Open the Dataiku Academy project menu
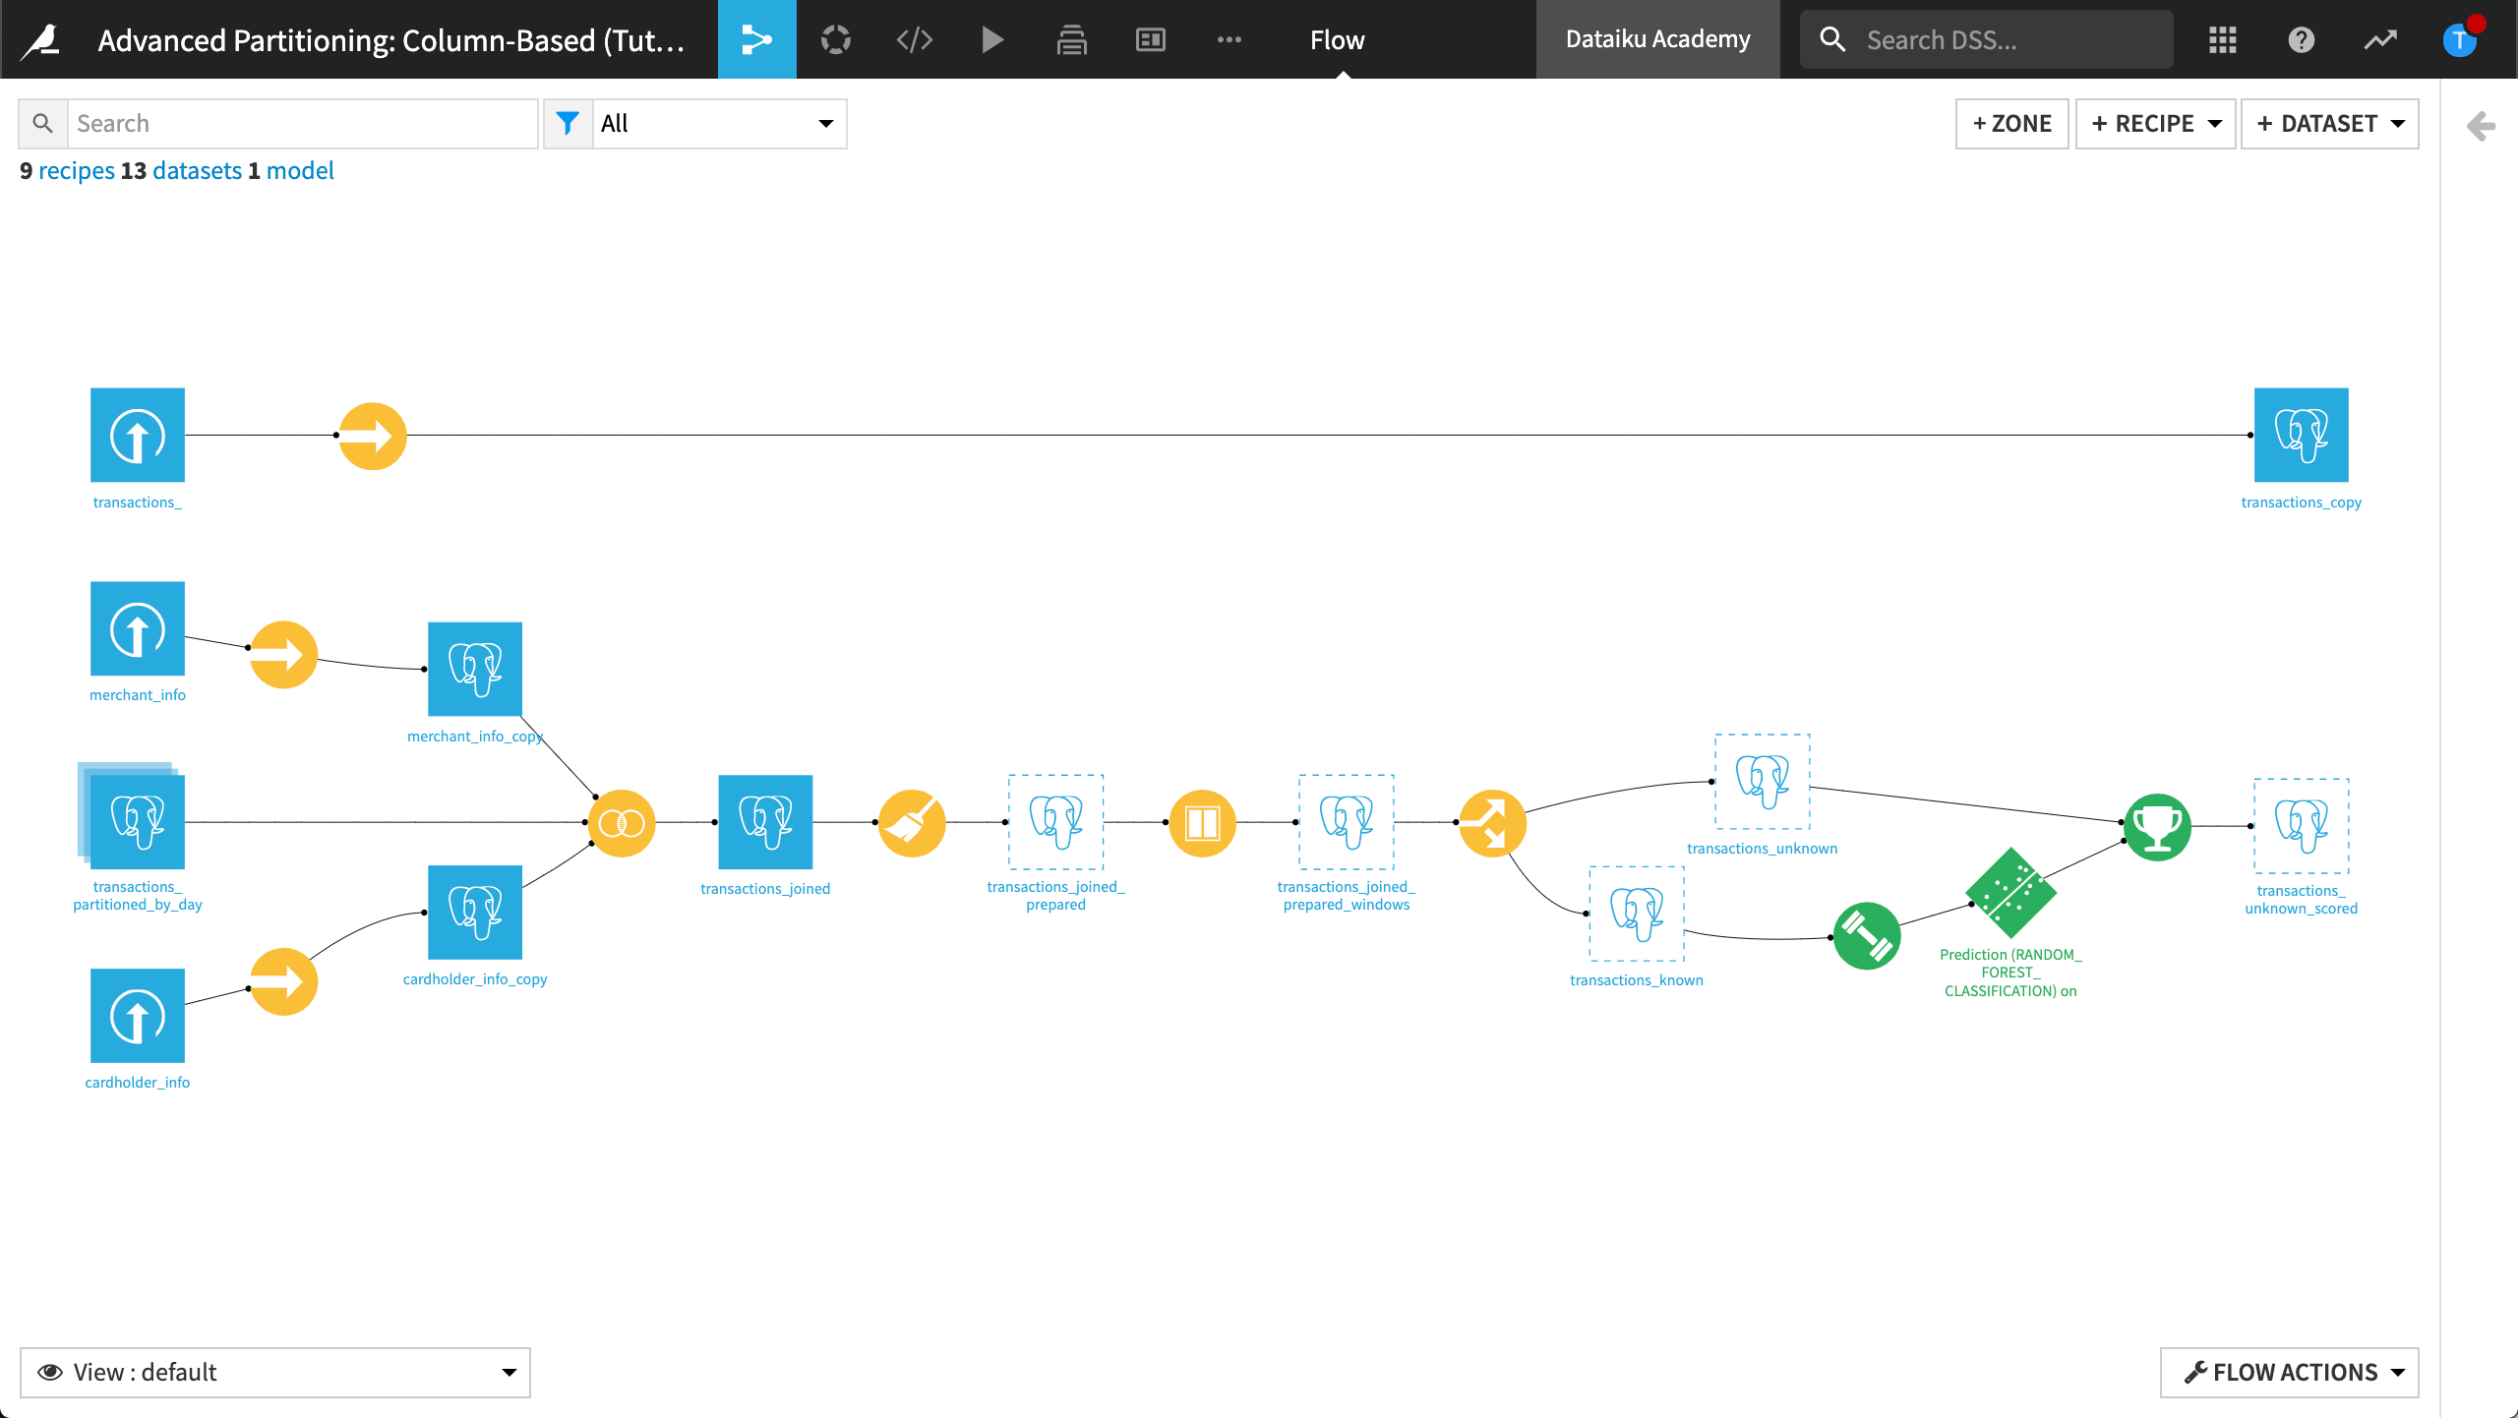Image resolution: width=2518 pixels, height=1418 pixels. [x=1657, y=39]
